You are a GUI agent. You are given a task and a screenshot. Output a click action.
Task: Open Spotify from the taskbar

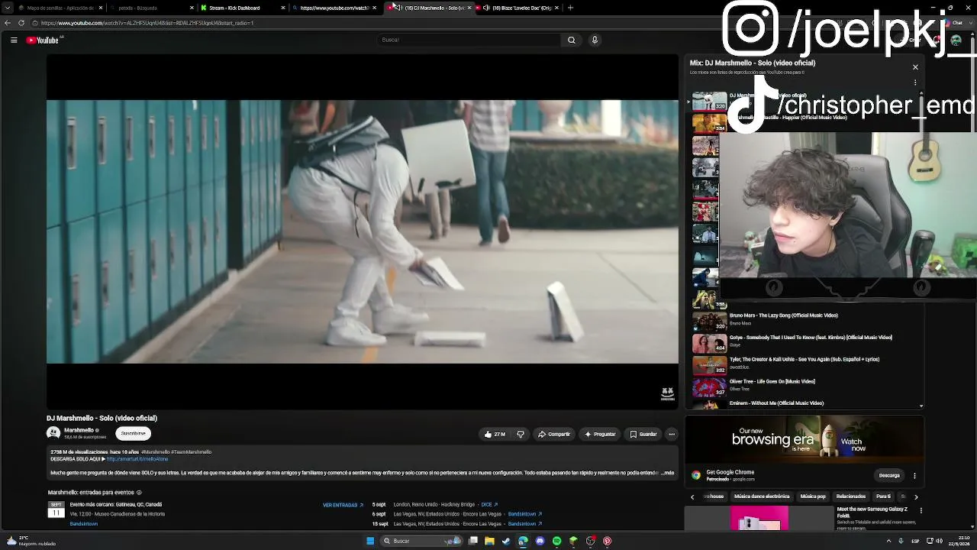coord(556,541)
